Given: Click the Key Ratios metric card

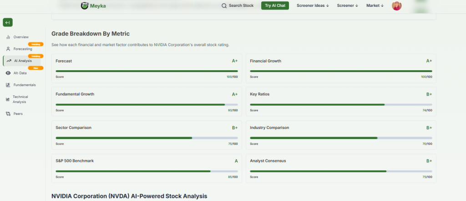Looking at the screenshot, I should click(x=340, y=100).
